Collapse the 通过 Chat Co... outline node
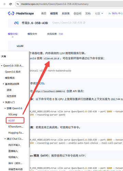Image resolution: width=123 pixels, height=171 pixels. click(5, 139)
